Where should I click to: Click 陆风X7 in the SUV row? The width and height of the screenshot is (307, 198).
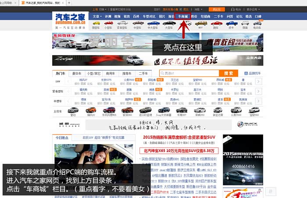point(83,80)
